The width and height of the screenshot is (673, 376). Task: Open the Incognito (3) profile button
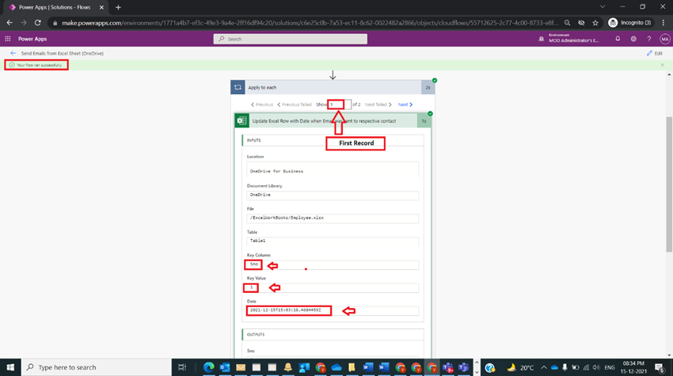(629, 23)
